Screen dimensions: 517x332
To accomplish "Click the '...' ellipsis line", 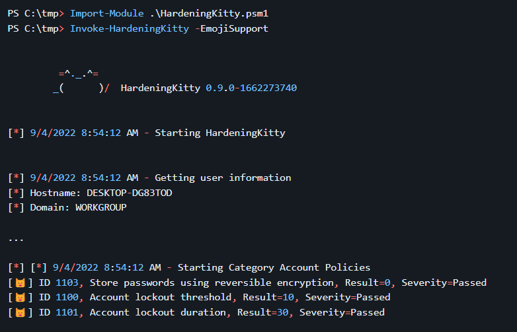I will pyautogui.click(x=16, y=240).
